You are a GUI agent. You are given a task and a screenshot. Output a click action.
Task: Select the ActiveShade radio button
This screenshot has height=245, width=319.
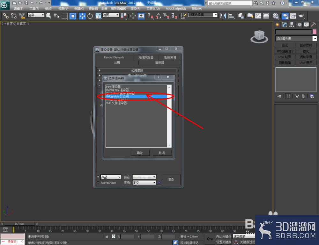point(98,182)
